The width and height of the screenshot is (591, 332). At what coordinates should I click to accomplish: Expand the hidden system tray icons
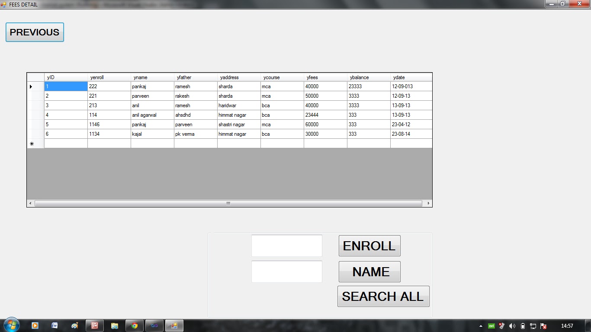pyautogui.click(x=481, y=326)
